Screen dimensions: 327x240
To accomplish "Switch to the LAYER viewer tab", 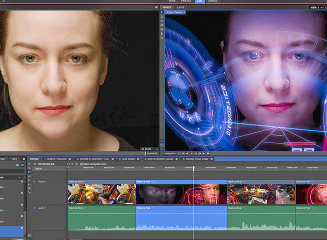I will point(181,8).
